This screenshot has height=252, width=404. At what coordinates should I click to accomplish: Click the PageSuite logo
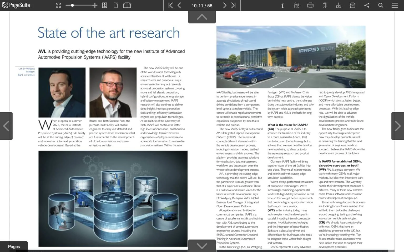tap(16, 5)
